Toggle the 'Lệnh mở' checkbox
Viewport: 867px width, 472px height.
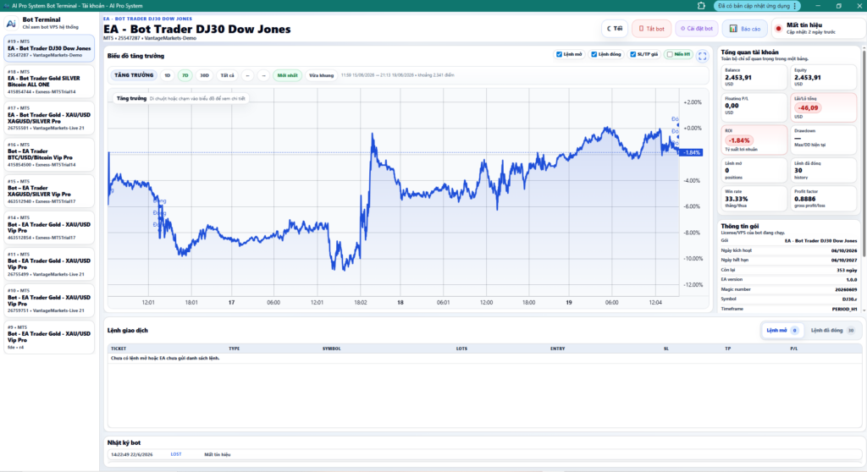559,55
